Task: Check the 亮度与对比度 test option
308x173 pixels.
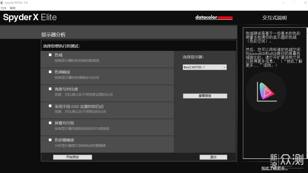Action: (x=50, y=89)
